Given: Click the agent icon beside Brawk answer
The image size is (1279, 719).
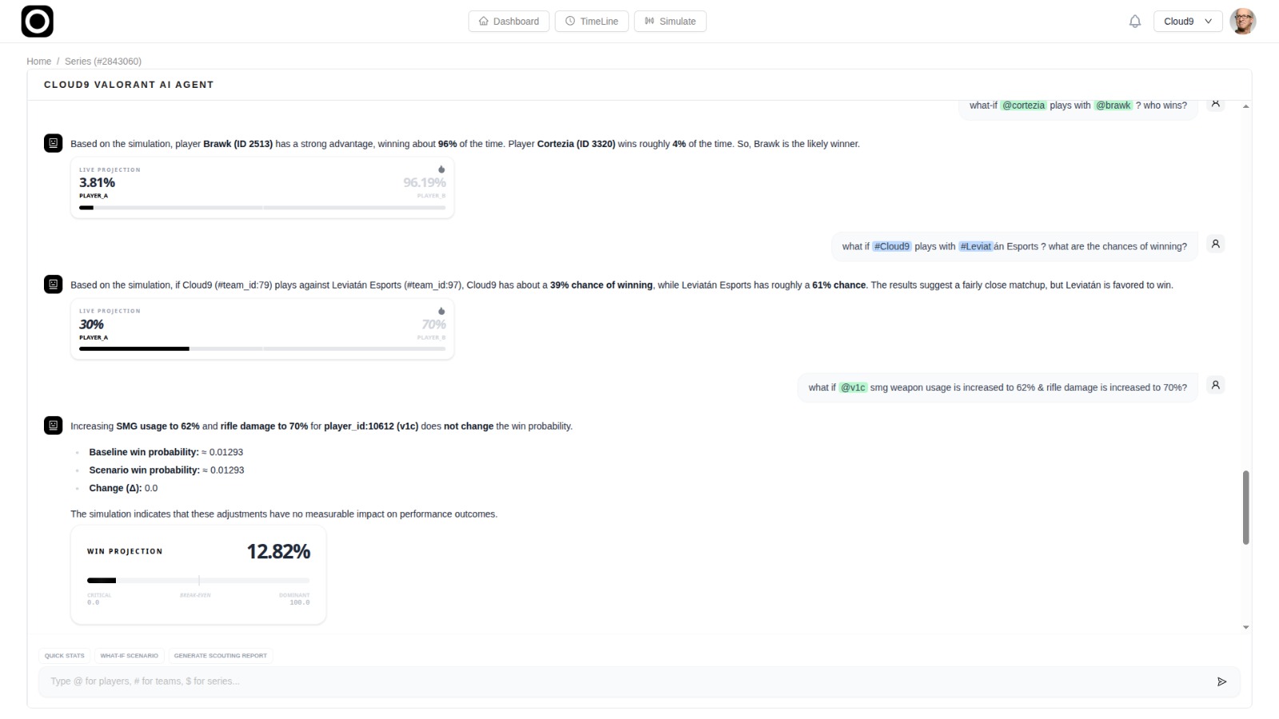Looking at the screenshot, I should point(54,143).
